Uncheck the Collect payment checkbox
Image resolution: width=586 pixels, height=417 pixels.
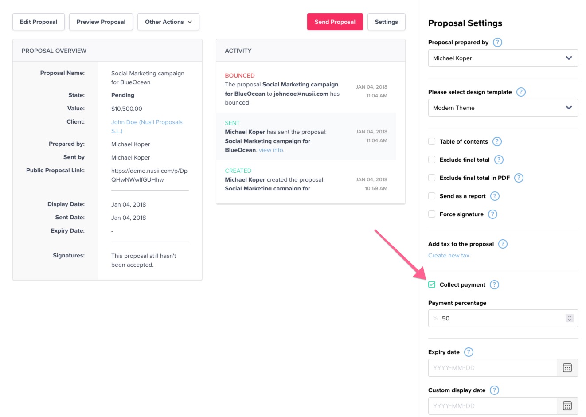pos(432,285)
